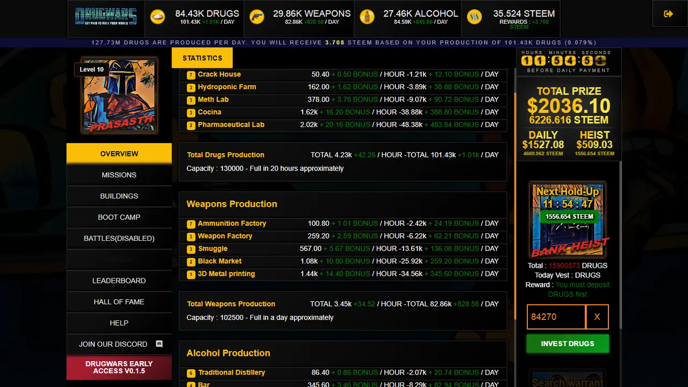
Task: Click the Search warrant image
Action: point(568,378)
